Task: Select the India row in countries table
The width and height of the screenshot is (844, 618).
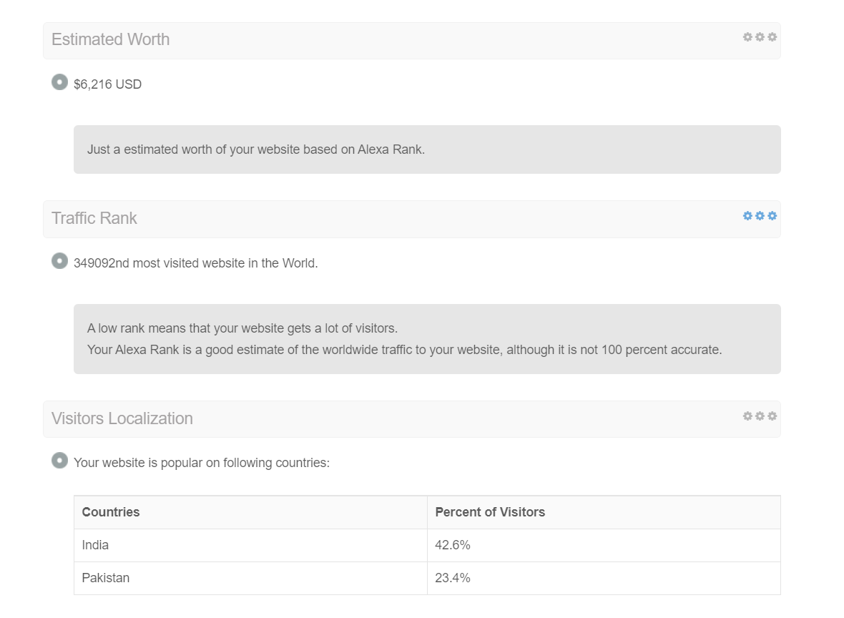Action: coord(428,545)
